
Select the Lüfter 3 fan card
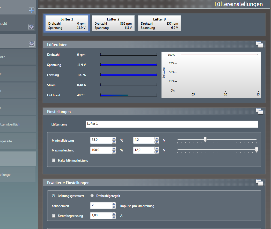(159, 23)
